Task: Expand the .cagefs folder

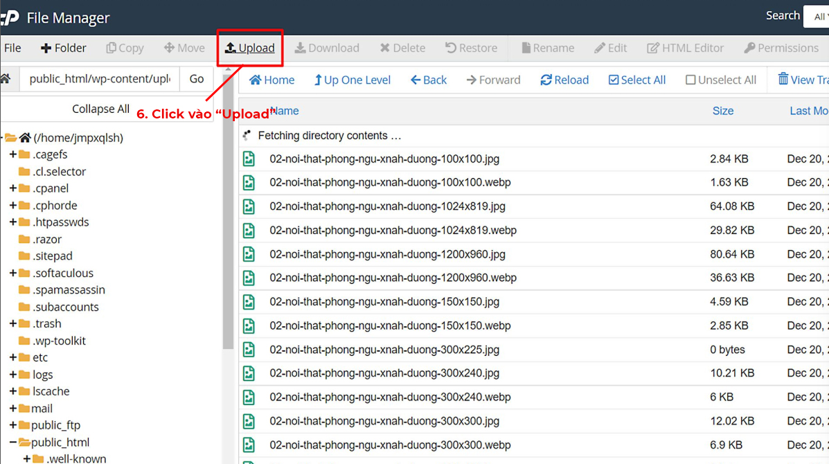Action: click(x=13, y=154)
